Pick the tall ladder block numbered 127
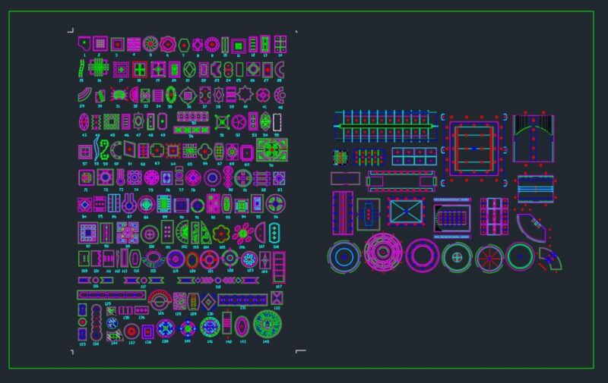Viewport: 608px width, 383px height. click(x=279, y=267)
